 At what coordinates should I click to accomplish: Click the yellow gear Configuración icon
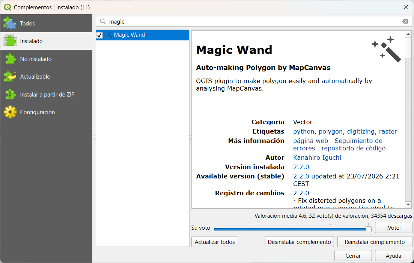10,112
